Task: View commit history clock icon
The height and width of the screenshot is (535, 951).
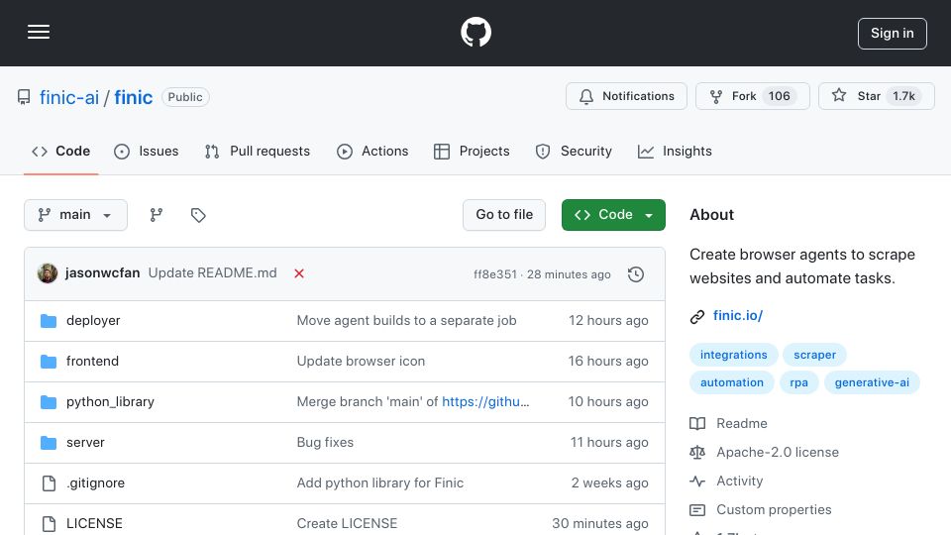Action: (636, 274)
